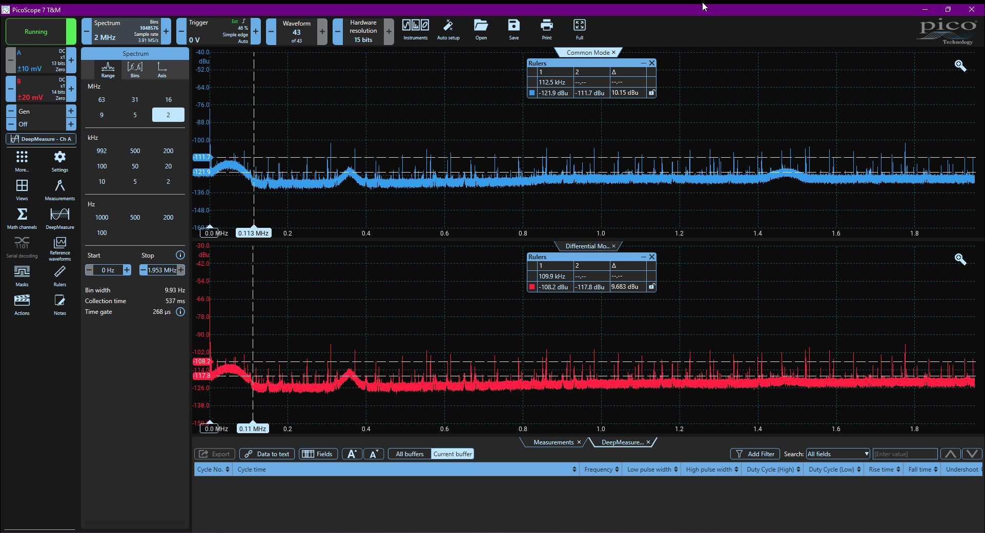Open the Auto setup tool
This screenshot has height=533, width=985.
click(x=448, y=30)
